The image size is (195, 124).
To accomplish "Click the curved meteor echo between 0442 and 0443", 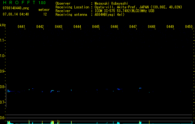I will click(52, 91).
